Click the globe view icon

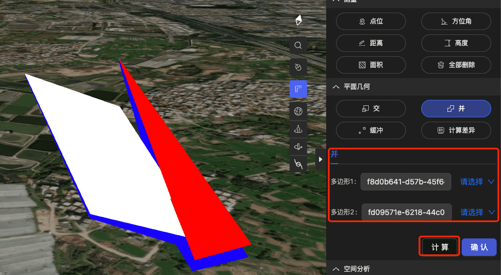pos(298,111)
